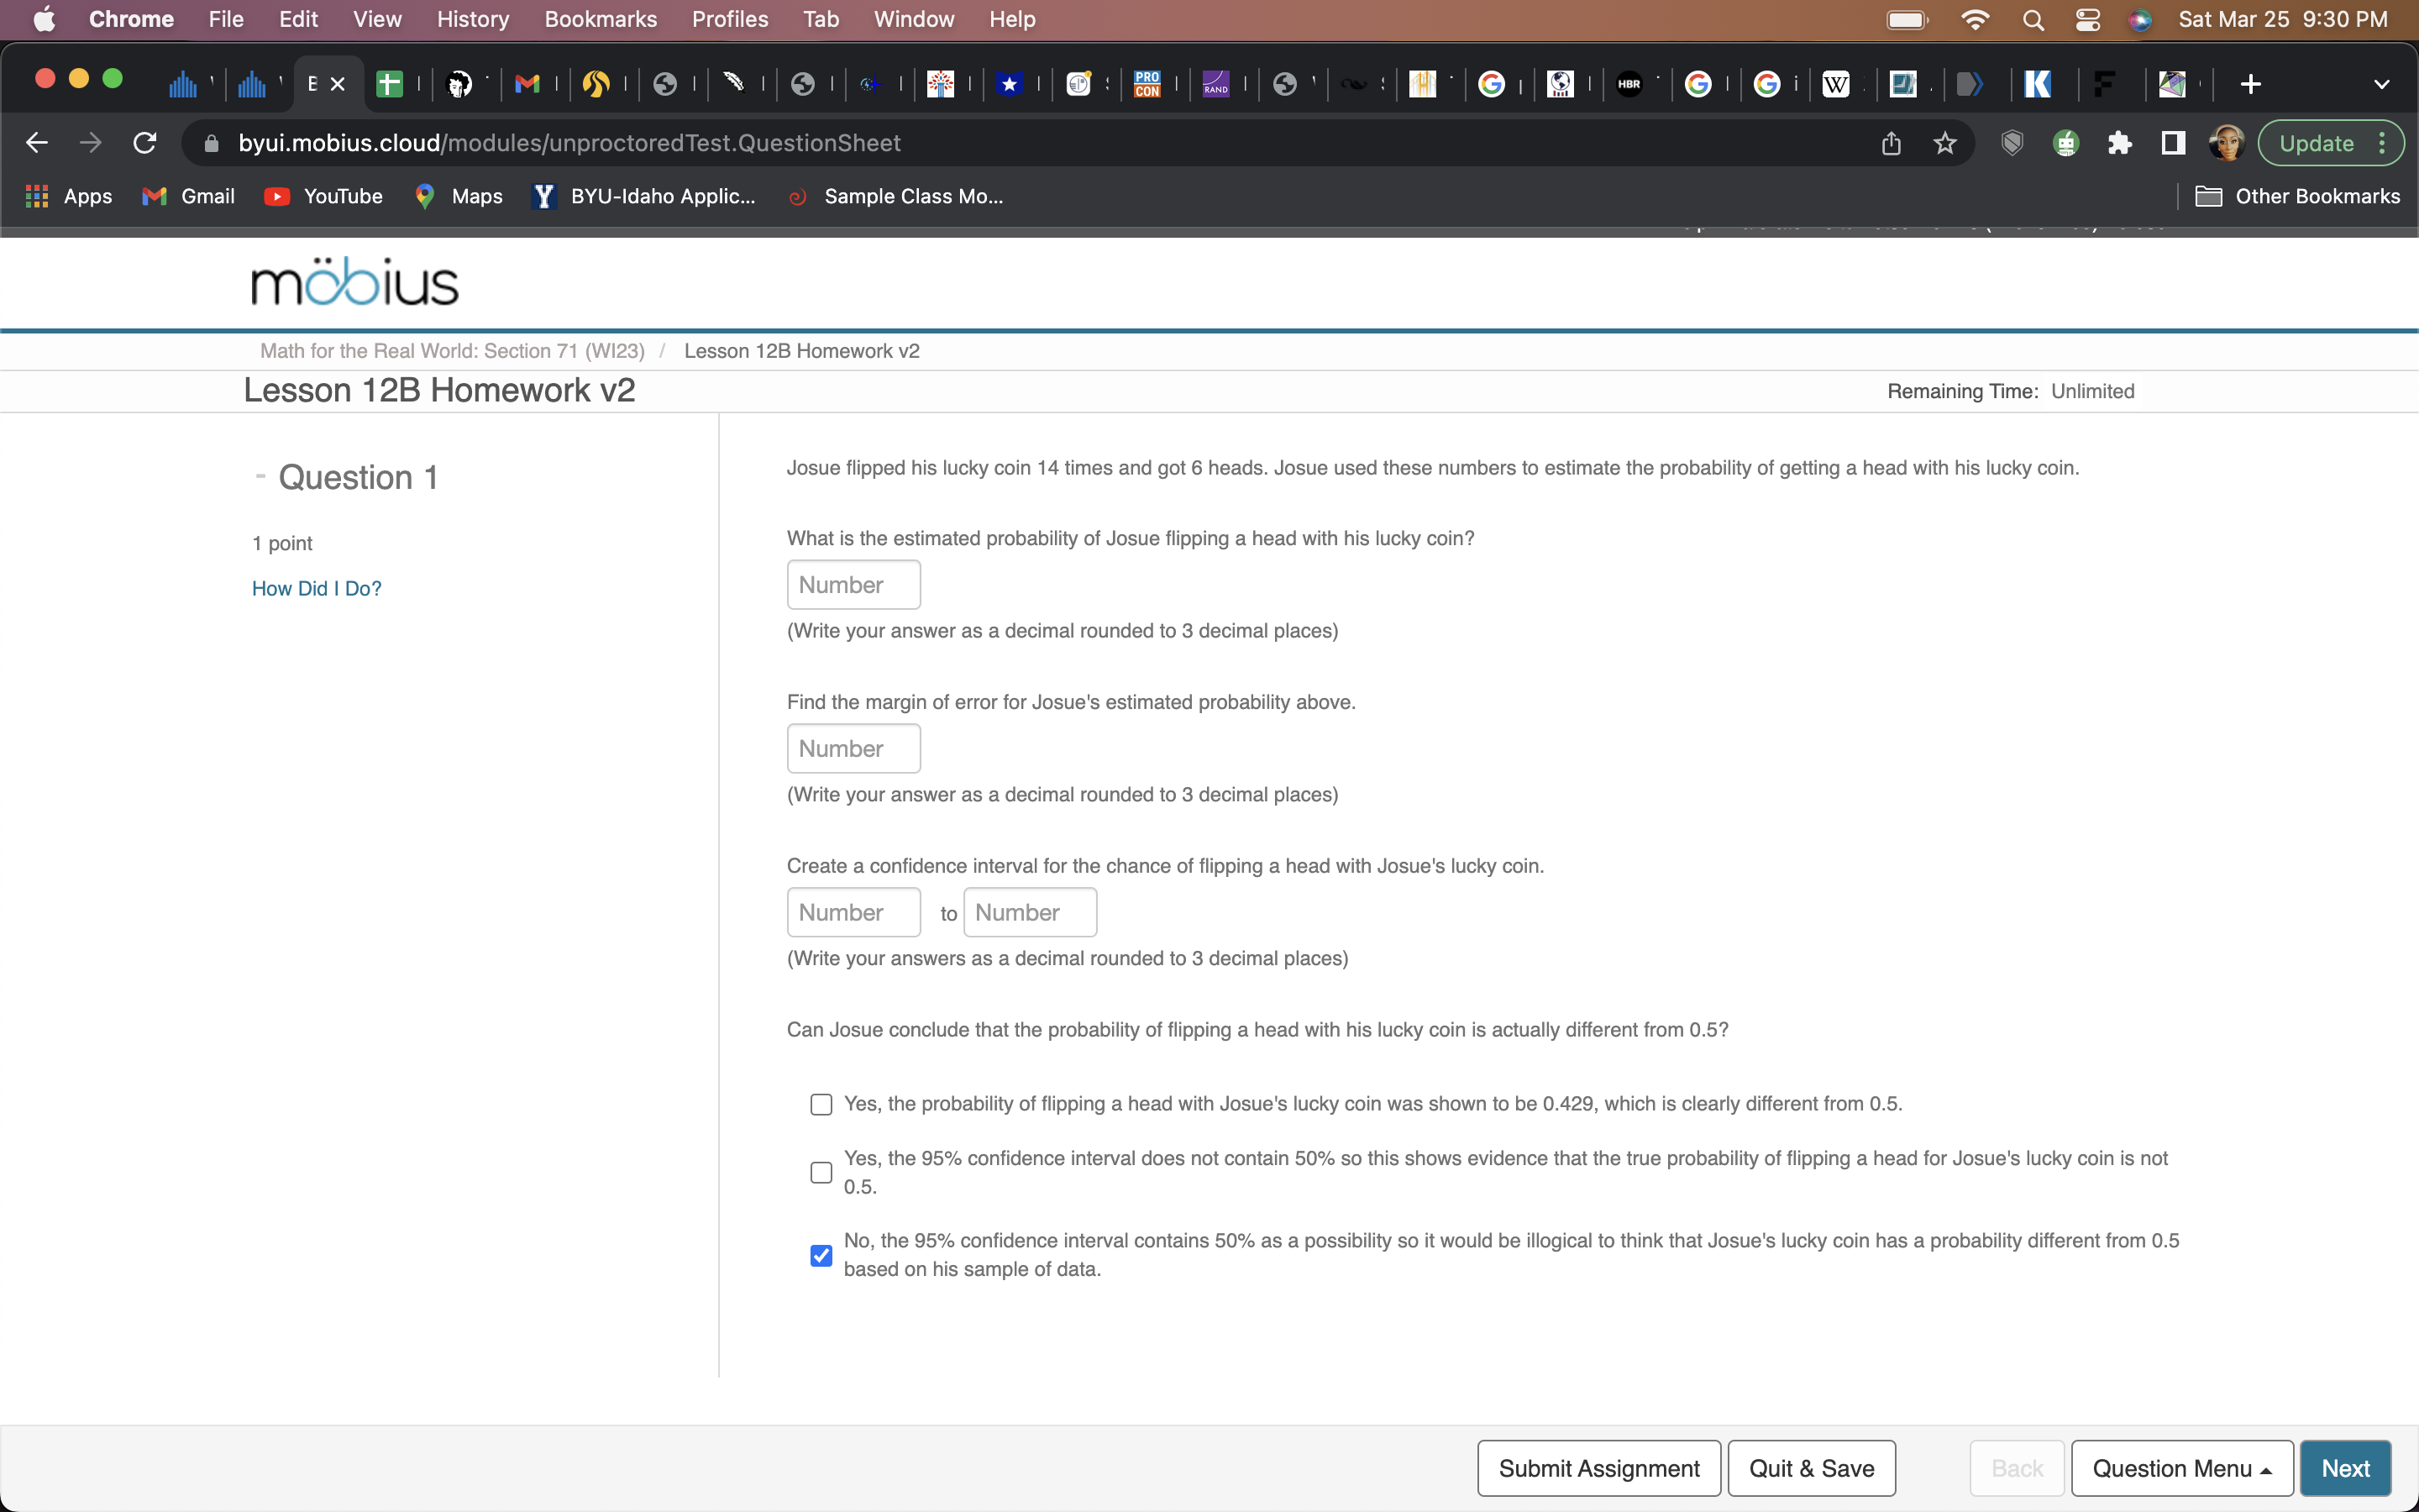Select the HBR tab
This screenshot has height=1512, width=2419.
point(1630,84)
